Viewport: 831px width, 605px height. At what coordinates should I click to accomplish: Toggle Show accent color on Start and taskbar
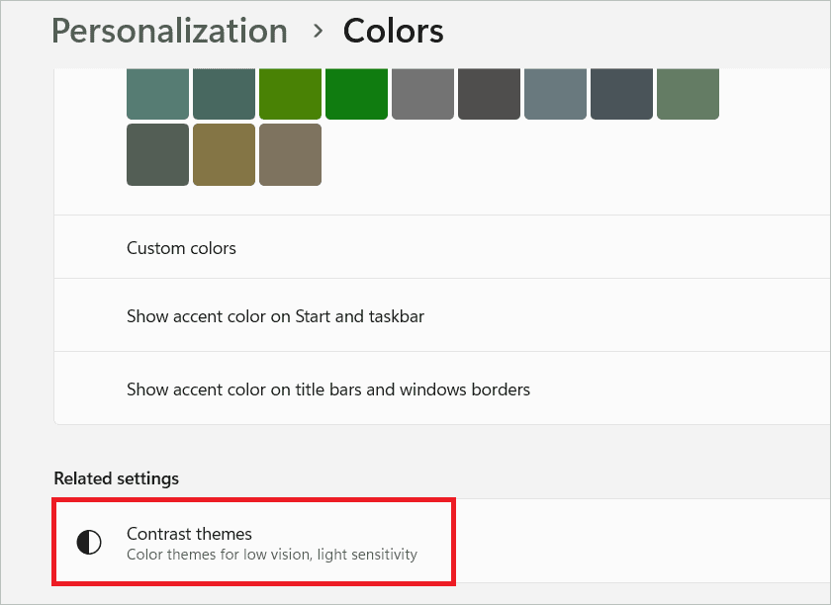442,315
